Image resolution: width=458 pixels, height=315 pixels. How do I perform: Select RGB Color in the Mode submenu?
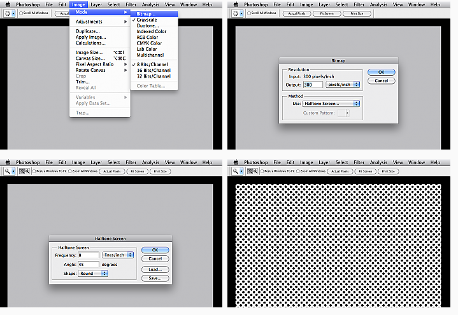tap(154, 38)
